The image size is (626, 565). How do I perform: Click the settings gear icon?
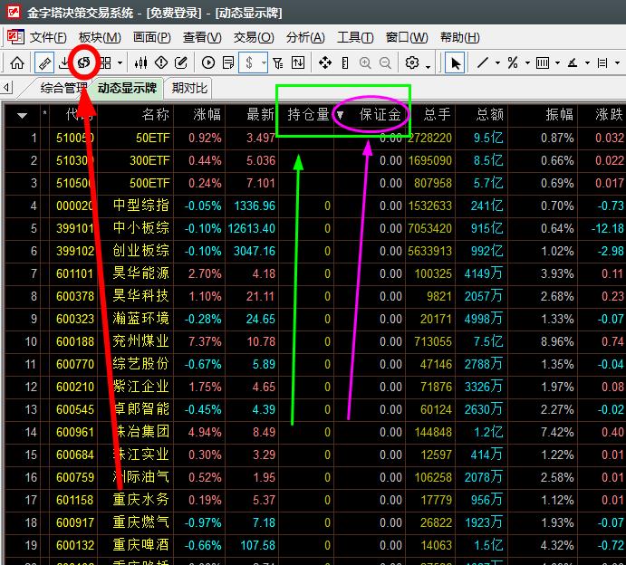(412, 62)
